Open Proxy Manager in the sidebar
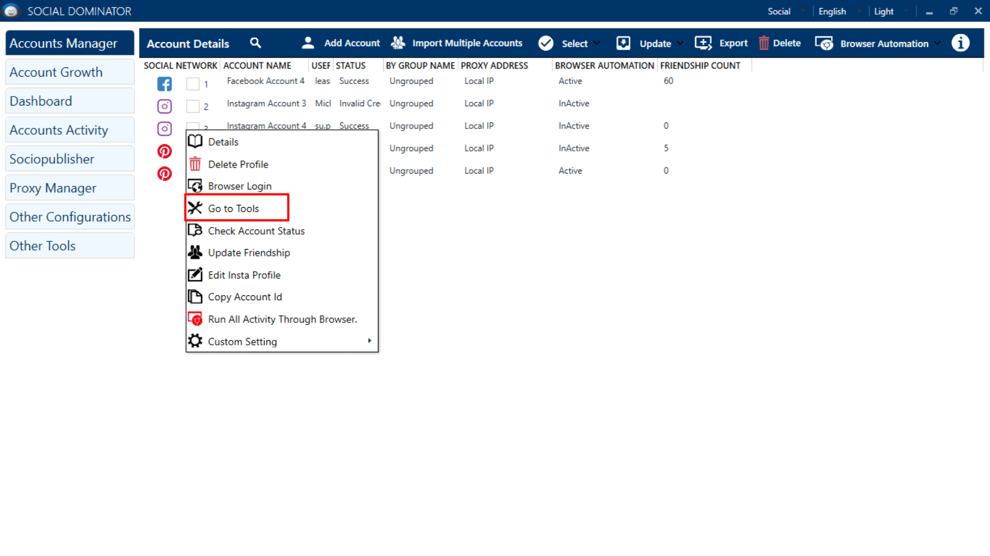Viewport: 990px width, 556px height. pos(70,188)
